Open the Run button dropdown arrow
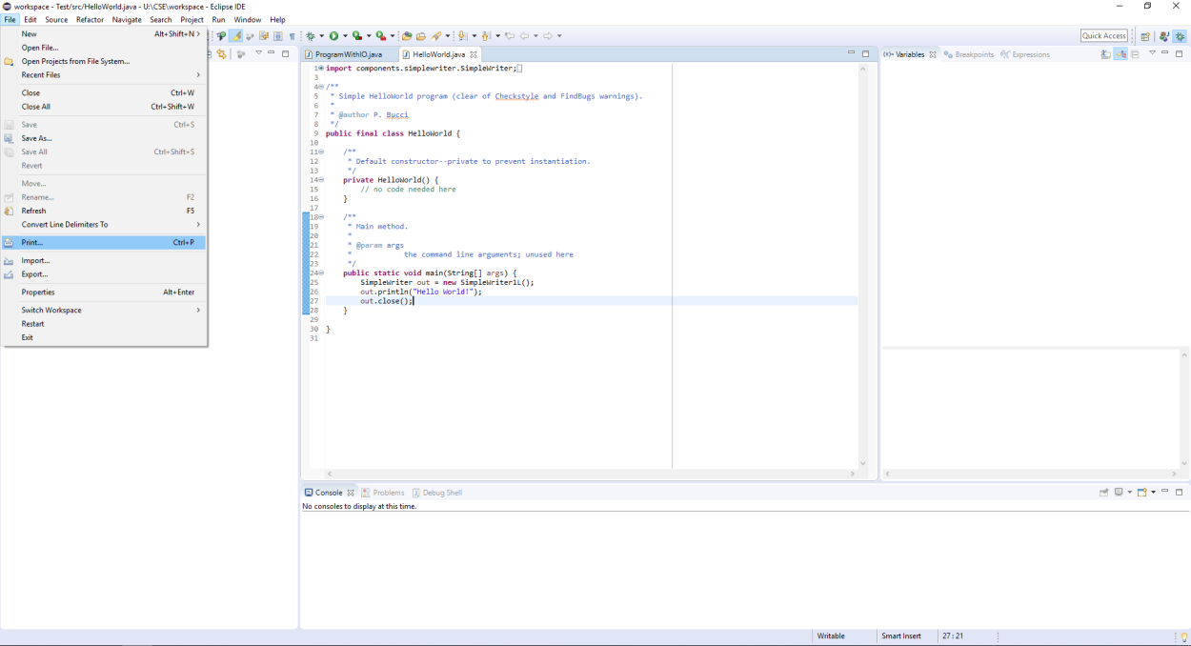 (345, 36)
